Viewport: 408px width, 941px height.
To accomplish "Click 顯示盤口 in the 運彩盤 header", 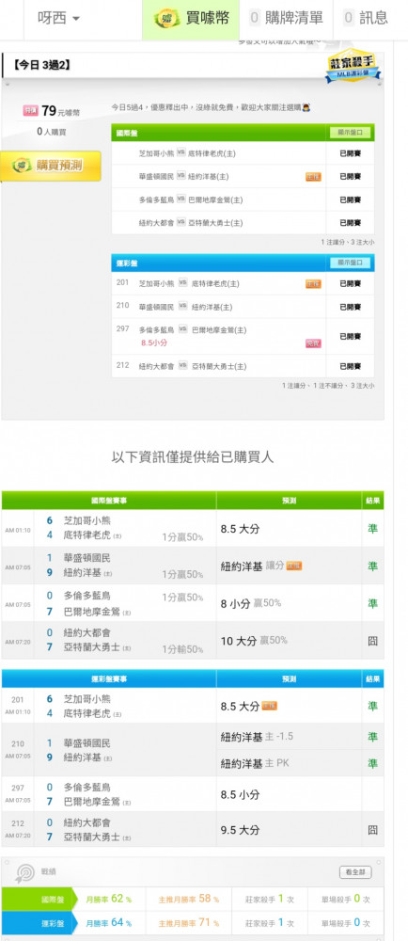I will tap(350, 263).
